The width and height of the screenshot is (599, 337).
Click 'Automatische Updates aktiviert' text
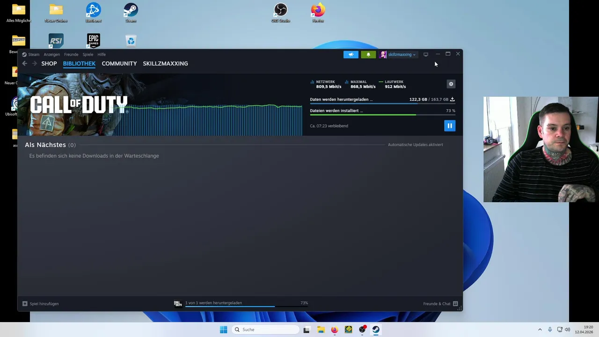click(x=415, y=145)
